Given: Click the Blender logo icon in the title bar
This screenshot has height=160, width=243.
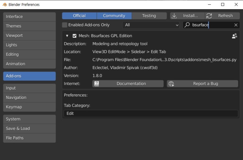Looking at the screenshot, I should coord(5,4).
